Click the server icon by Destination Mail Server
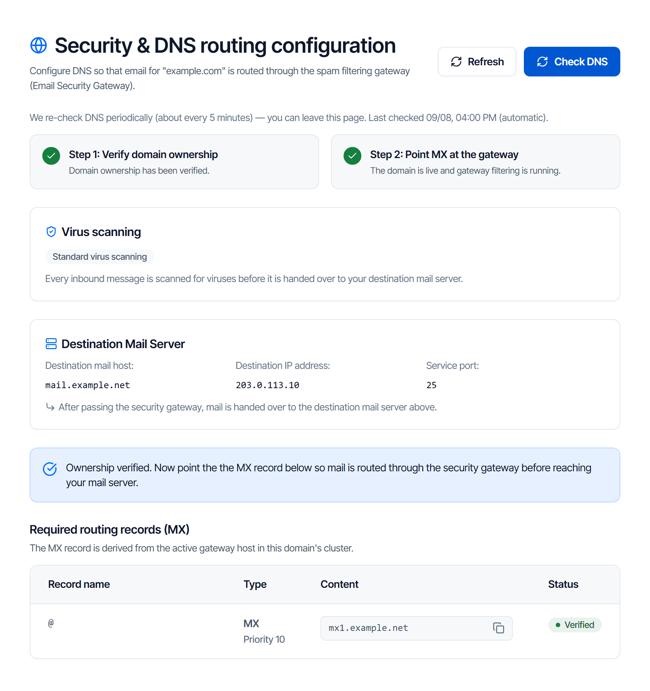Image resolution: width=650 pixels, height=691 pixels. coord(51,344)
